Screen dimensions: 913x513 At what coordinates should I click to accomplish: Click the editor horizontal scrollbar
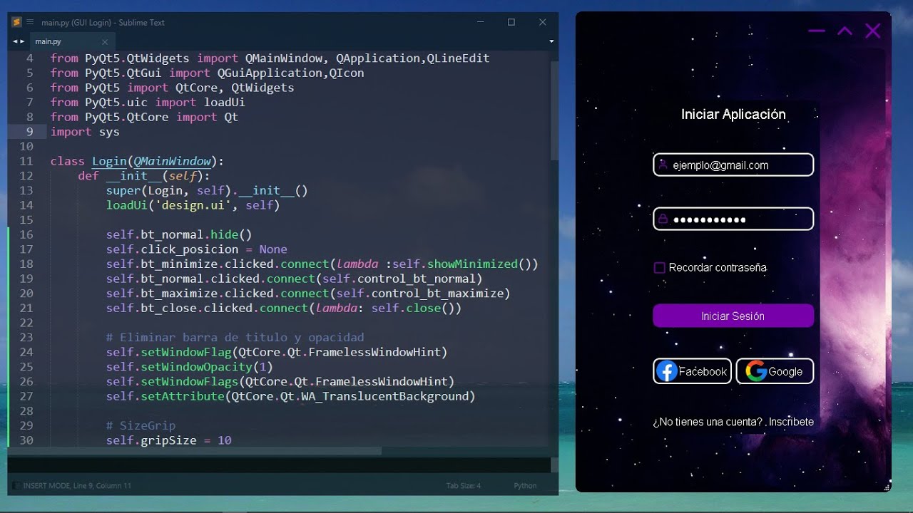pyautogui.click(x=194, y=451)
